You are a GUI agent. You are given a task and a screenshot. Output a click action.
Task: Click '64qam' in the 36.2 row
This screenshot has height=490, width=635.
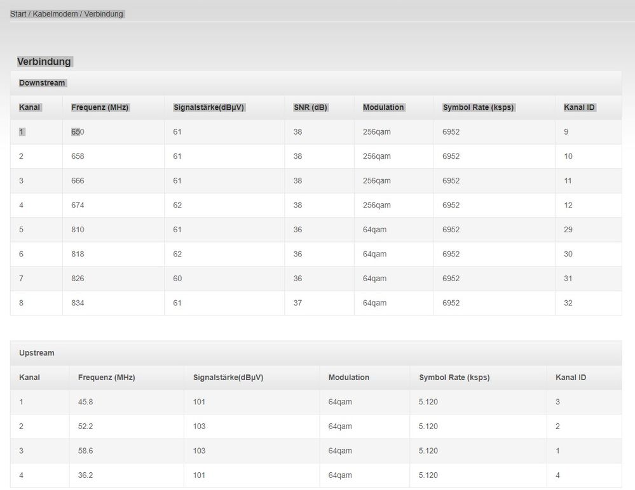click(x=340, y=475)
